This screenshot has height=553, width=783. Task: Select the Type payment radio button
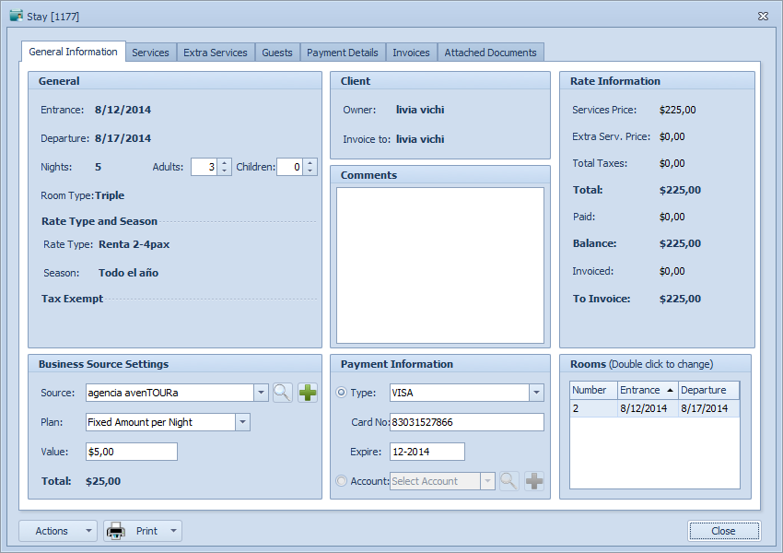point(342,393)
